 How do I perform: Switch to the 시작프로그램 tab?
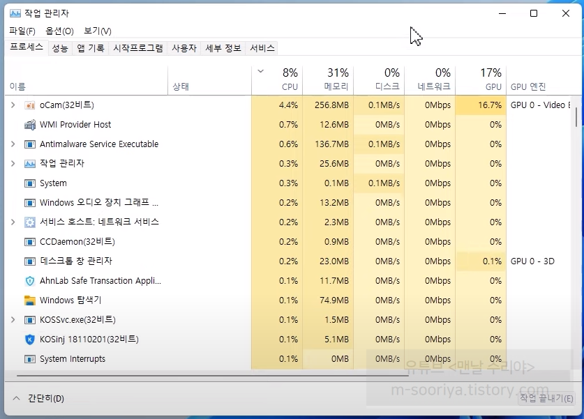(x=138, y=48)
